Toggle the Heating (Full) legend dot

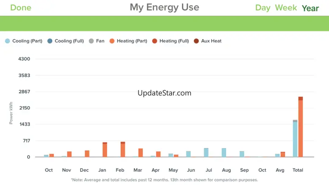[154, 41]
